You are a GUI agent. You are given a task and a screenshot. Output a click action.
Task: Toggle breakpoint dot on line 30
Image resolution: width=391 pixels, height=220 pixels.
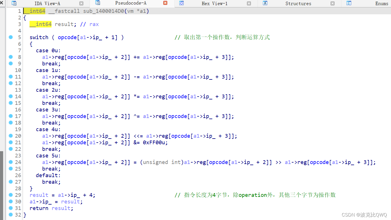click(11, 201)
